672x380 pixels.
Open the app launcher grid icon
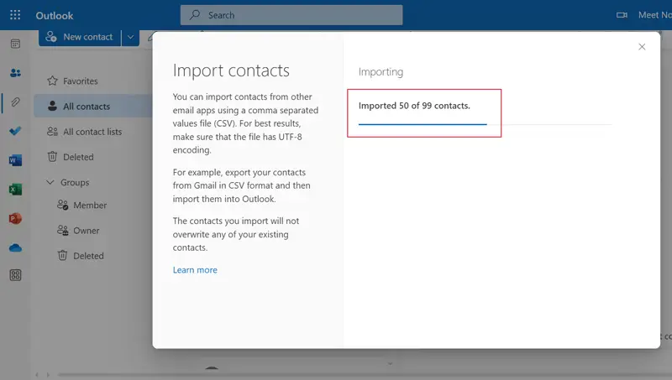(x=15, y=15)
